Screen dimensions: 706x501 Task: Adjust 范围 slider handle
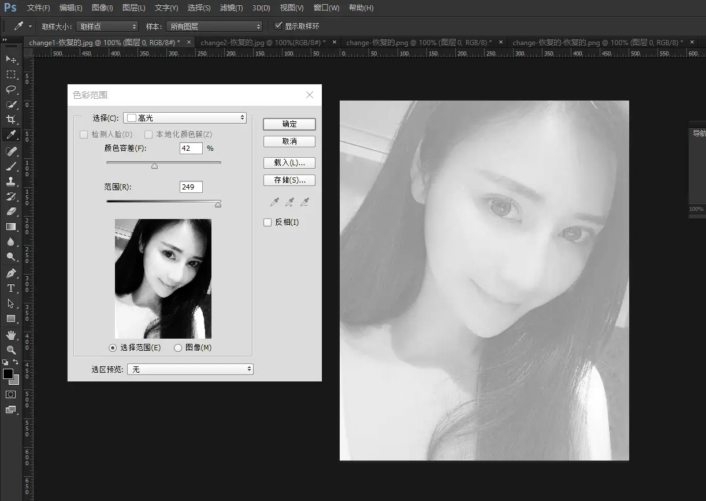[x=218, y=204]
